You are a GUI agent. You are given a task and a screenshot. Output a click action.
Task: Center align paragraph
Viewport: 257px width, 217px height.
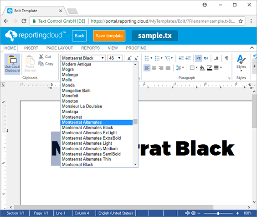(x=154, y=68)
